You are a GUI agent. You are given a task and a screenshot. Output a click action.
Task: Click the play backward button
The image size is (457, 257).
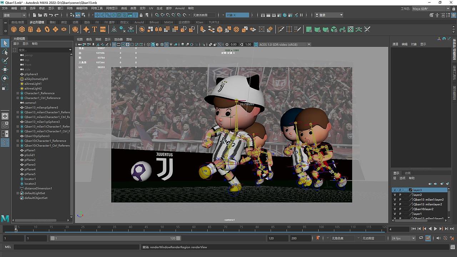[x=430, y=229]
